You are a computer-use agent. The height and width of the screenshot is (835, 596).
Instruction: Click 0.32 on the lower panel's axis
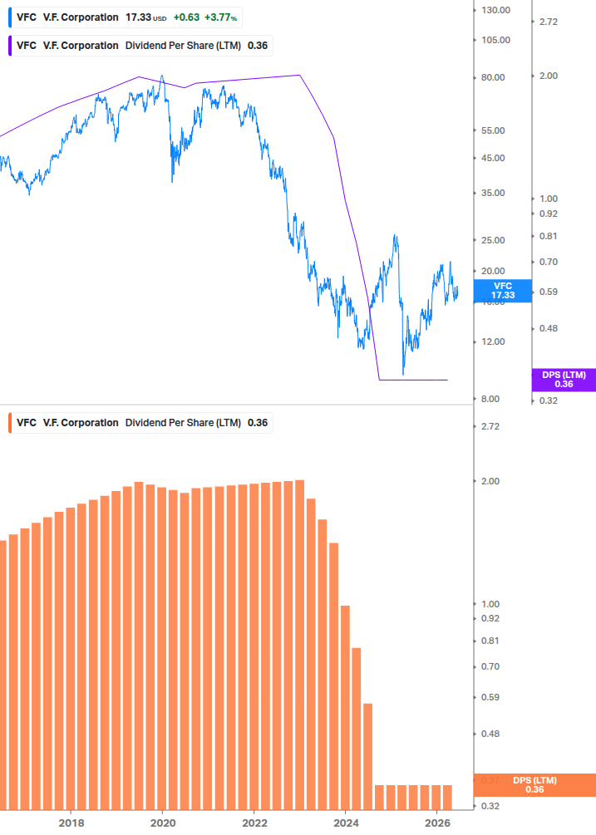point(490,806)
